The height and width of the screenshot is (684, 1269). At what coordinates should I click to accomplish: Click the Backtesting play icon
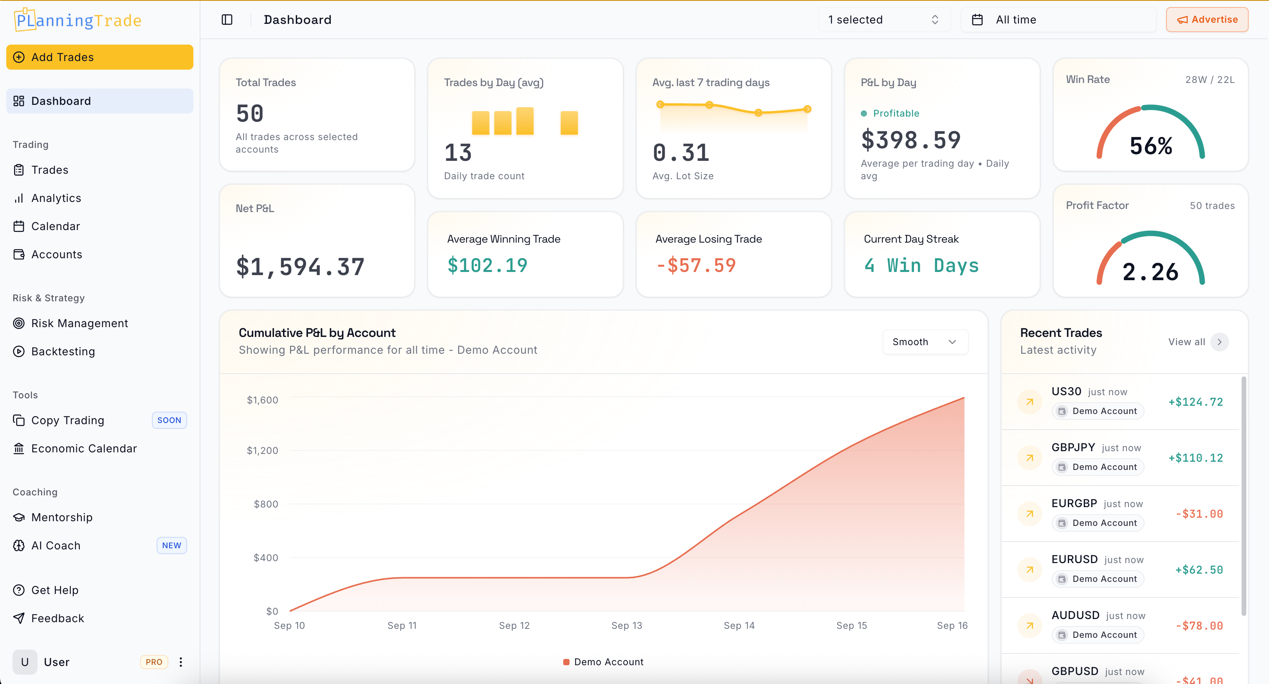pos(19,351)
